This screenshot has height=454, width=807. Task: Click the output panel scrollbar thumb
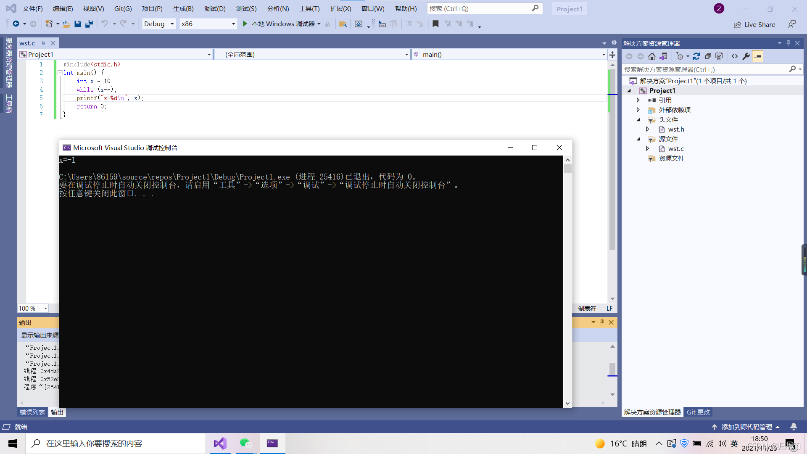612,369
